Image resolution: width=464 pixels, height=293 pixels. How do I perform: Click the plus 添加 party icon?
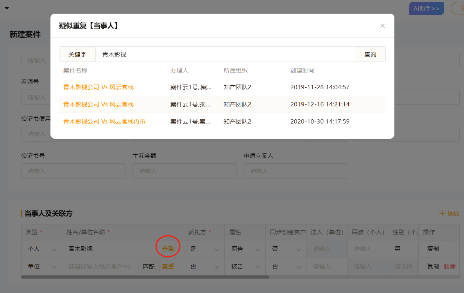coord(442,214)
